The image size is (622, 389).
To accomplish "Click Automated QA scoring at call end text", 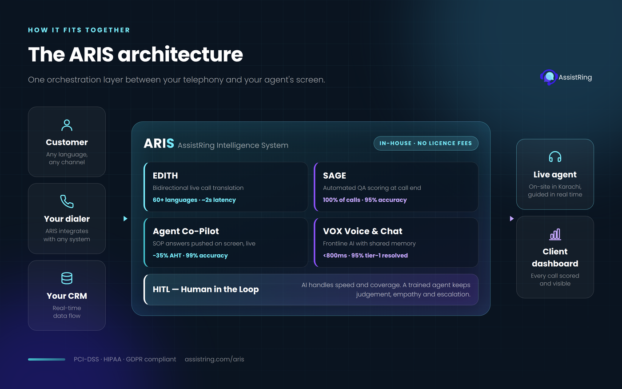I will click(x=372, y=188).
